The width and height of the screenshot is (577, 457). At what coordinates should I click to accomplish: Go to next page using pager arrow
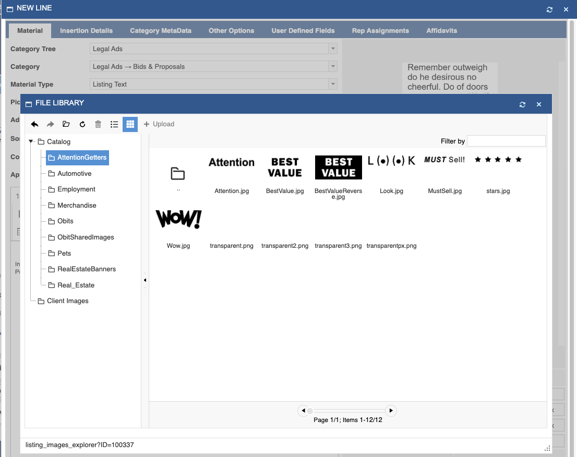(391, 411)
